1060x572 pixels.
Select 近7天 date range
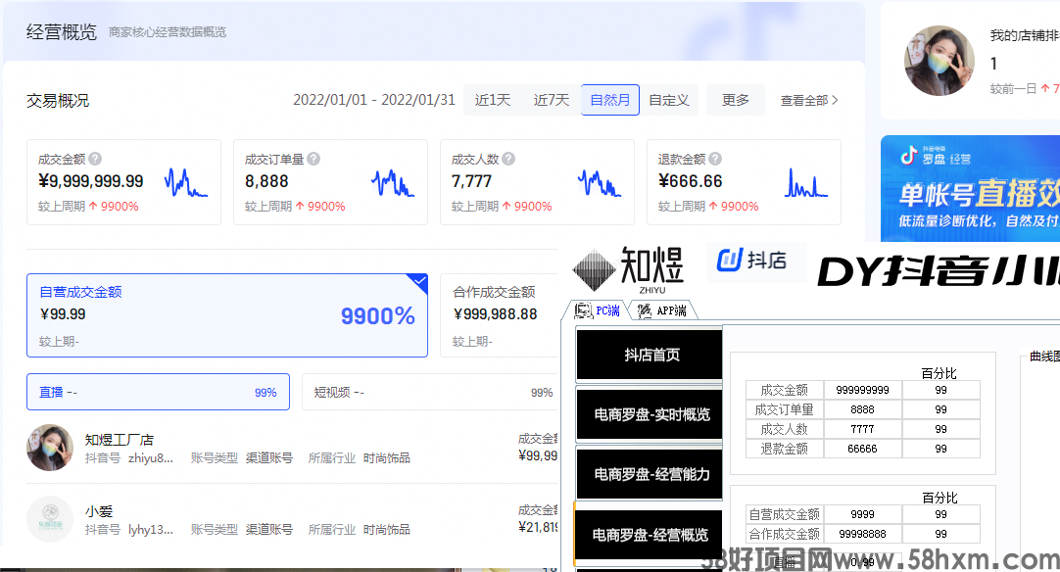click(x=551, y=100)
